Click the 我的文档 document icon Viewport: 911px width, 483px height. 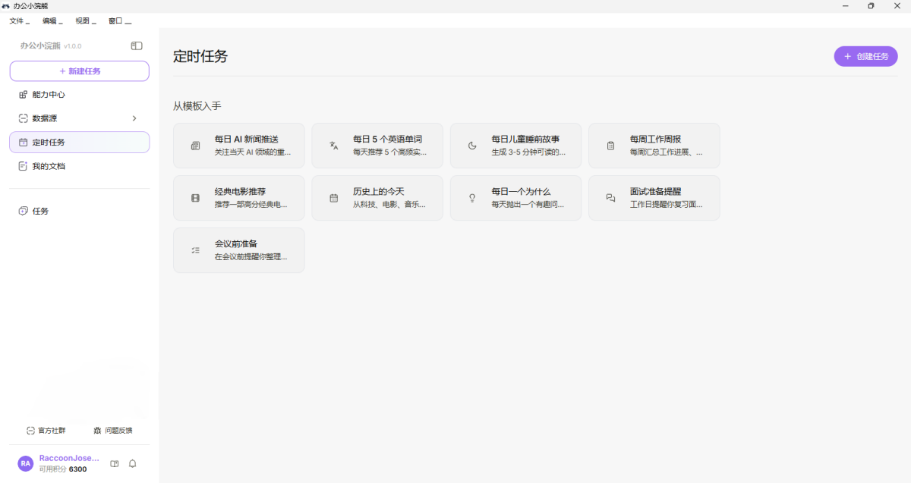coord(23,165)
